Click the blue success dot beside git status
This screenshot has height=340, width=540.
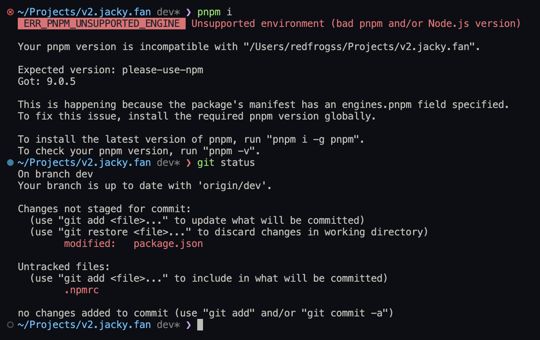tap(10, 163)
